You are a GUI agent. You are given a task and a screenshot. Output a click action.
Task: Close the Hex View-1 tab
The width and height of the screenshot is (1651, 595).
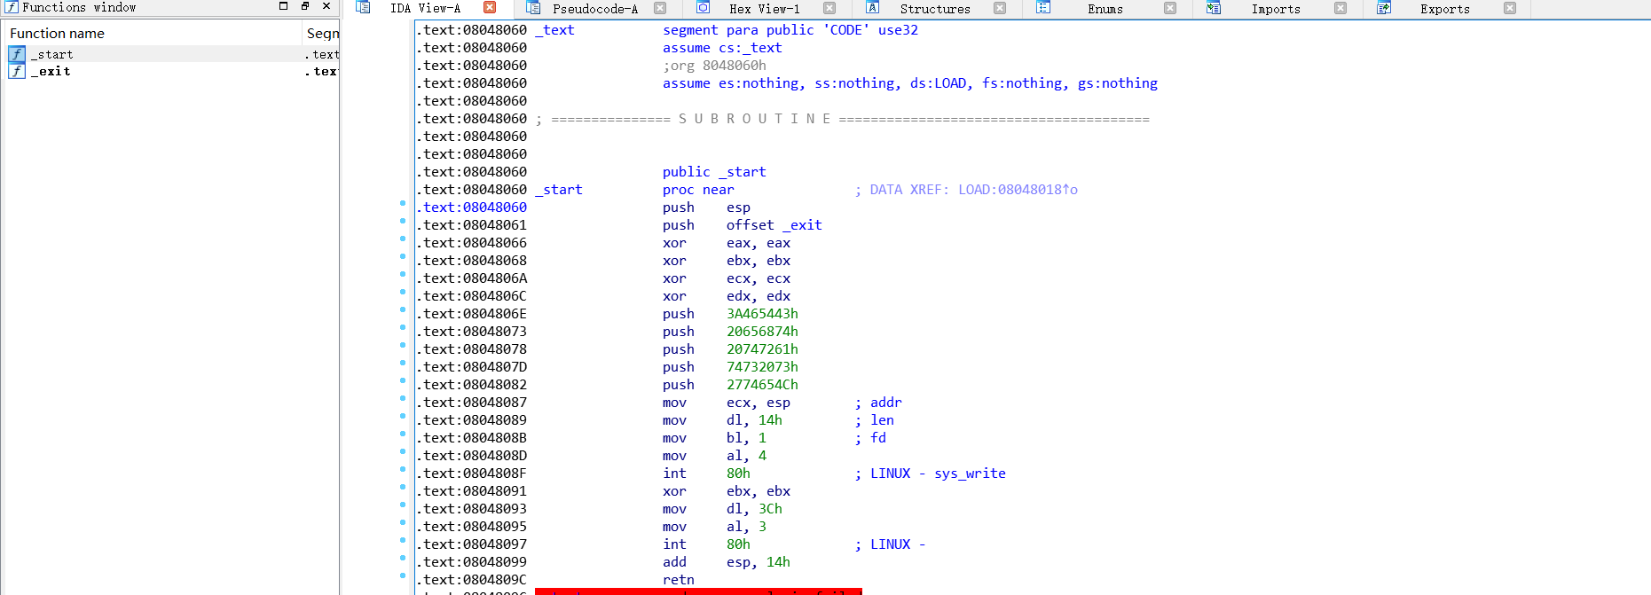pos(829,8)
